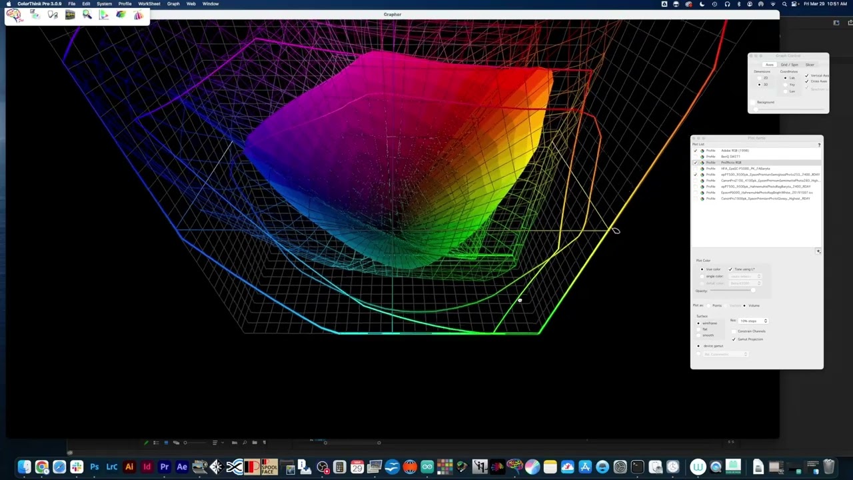Select Luv coordinates in Graph Control
853x480 pixels.
tap(785, 91)
